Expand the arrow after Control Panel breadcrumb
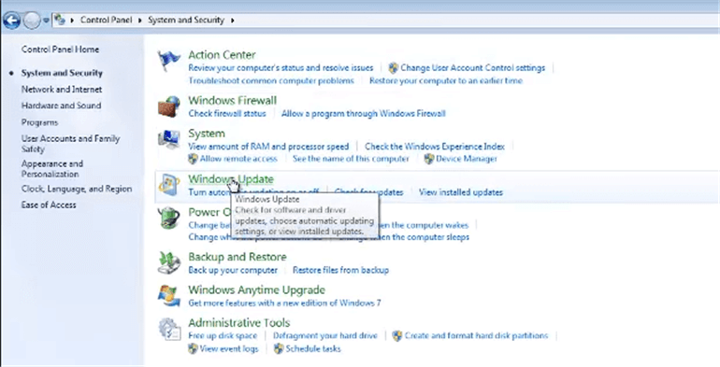The image size is (720, 367). click(x=139, y=21)
